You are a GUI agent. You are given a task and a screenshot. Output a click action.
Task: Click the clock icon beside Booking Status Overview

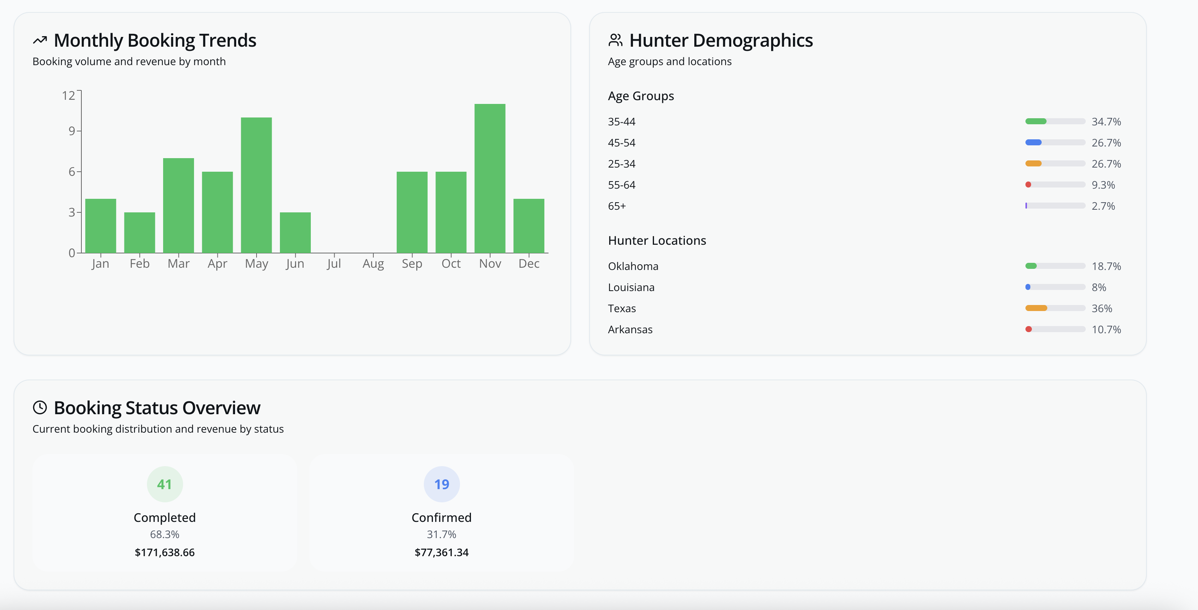pyautogui.click(x=40, y=408)
